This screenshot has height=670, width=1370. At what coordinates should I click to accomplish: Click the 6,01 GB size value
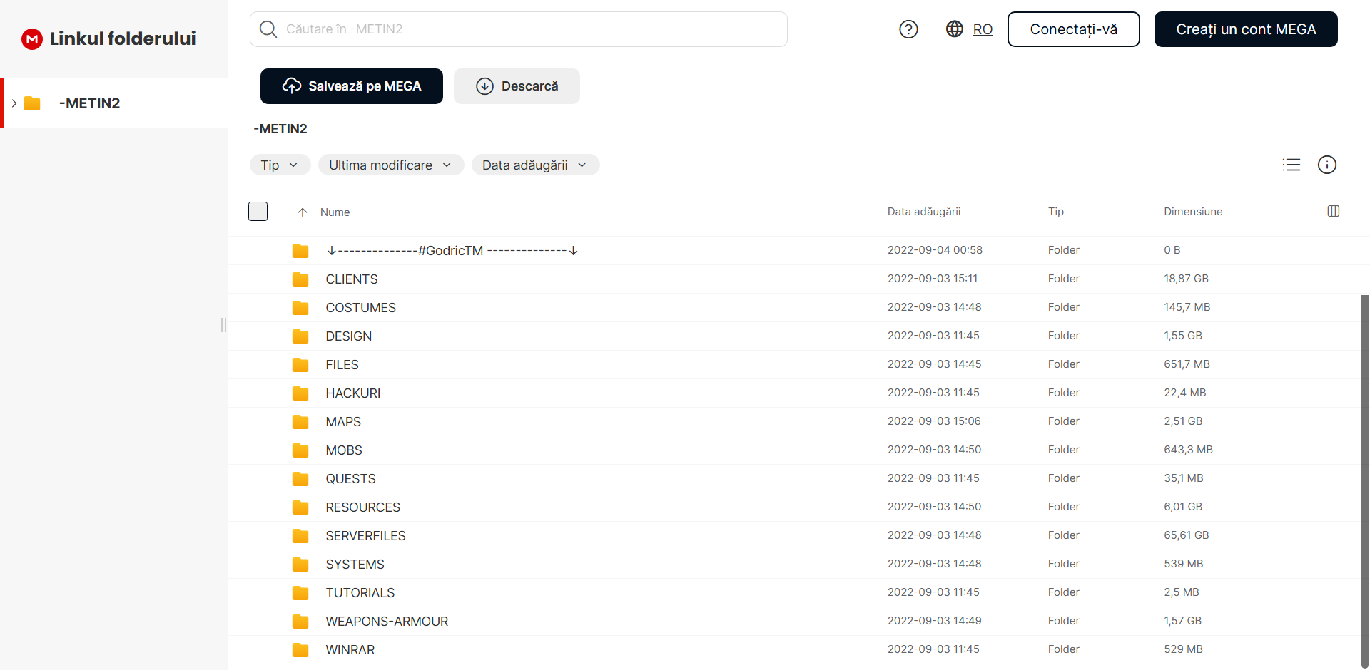point(1183,507)
